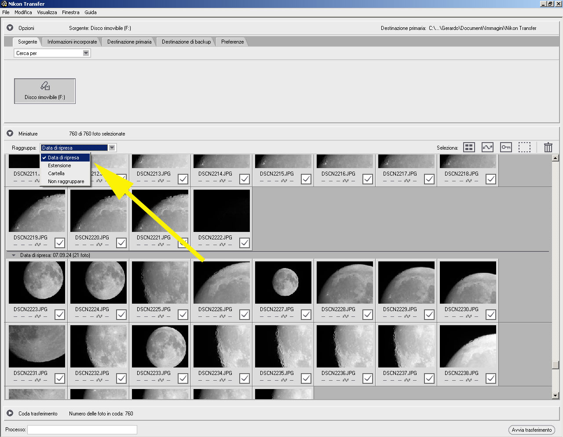
Task: Click the transfer mark icon under DSCN2223.JPG
Action: [x=38, y=316]
